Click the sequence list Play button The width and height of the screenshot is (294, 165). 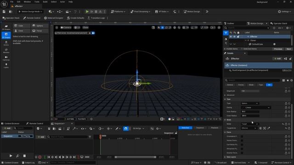(11, 156)
